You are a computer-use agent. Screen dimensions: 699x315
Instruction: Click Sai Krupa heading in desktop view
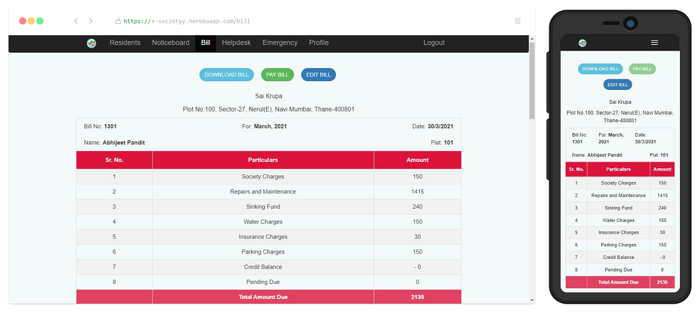[x=268, y=96]
